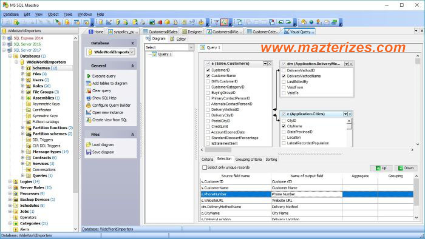Expand the SQL Express 2014 node
Image resolution: width=425 pixels, height=239 pixels.
pos(4,38)
